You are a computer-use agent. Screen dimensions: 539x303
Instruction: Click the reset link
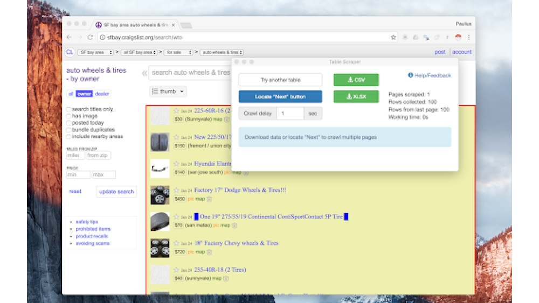pyautogui.click(x=75, y=191)
